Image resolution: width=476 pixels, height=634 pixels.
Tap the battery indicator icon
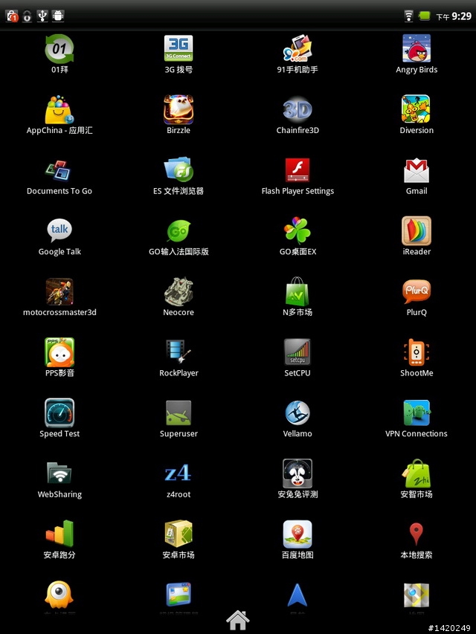[x=424, y=16]
